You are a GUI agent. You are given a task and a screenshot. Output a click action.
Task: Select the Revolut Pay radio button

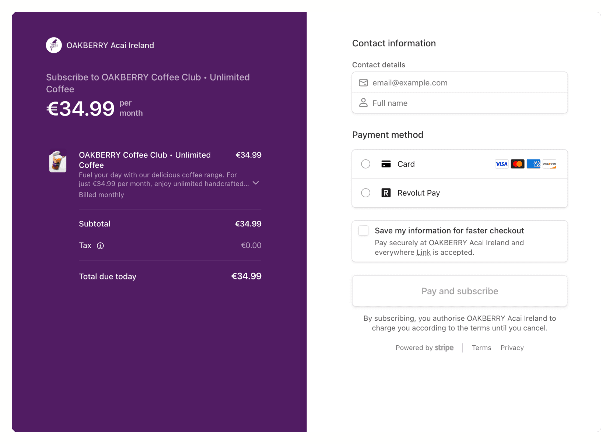pyautogui.click(x=365, y=193)
